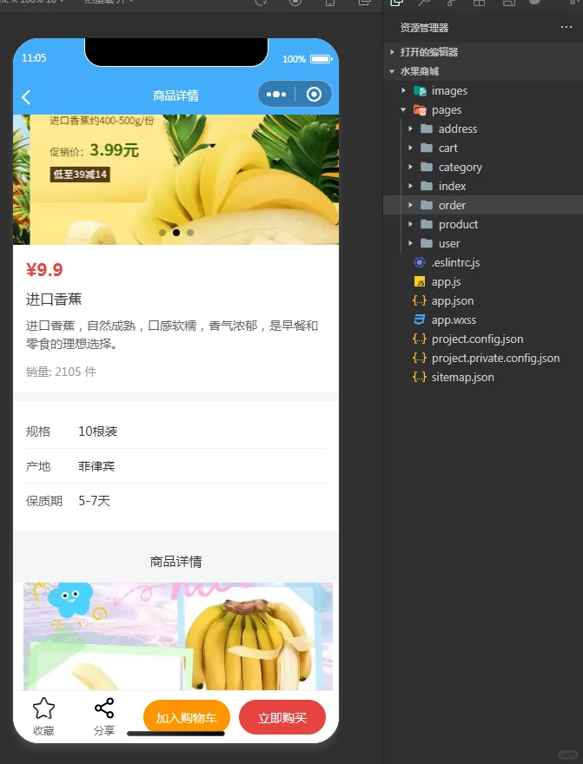Viewport: 583px width, 764px height.
Task: Click the cart folder icon
Action: 427,148
